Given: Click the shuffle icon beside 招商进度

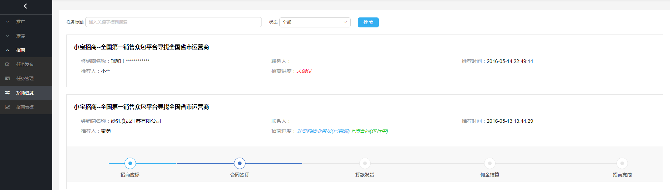Looking at the screenshot, I should tap(7, 93).
